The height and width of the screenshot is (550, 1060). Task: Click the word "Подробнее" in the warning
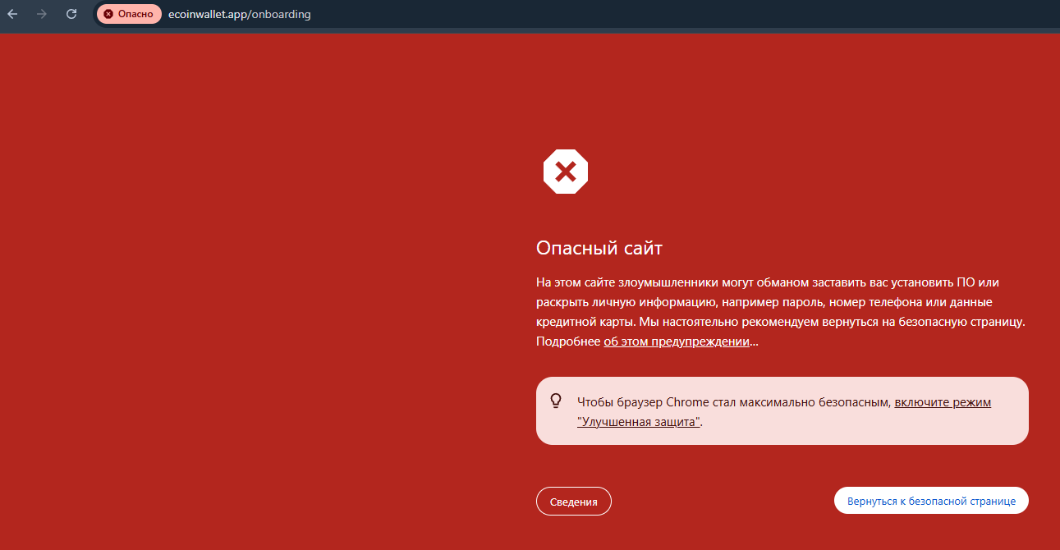pos(568,341)
